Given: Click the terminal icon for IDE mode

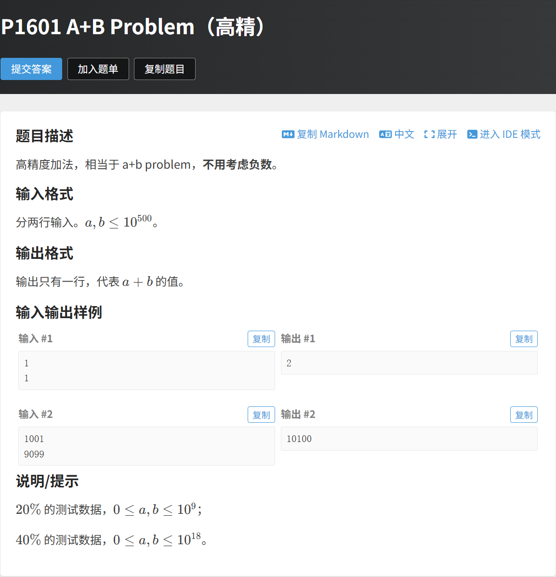Looking at the screenshot, I should point(472,134).
